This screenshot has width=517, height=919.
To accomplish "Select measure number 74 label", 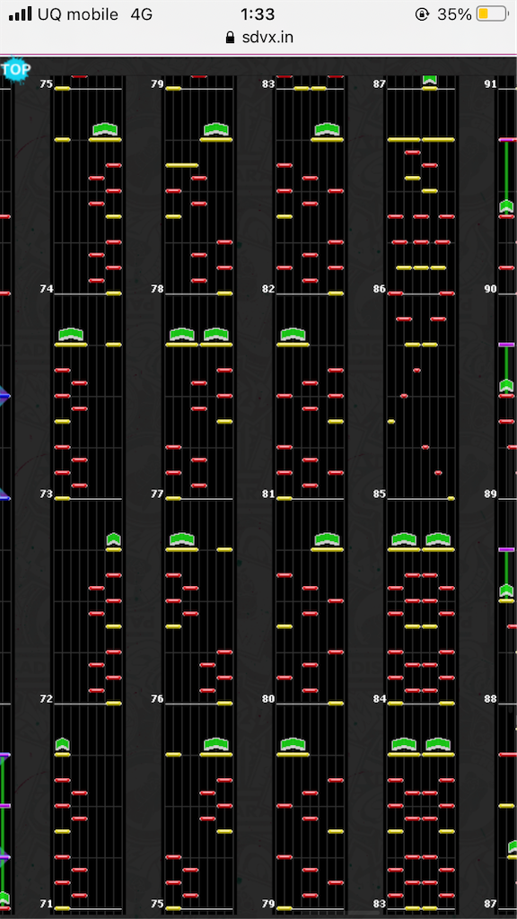I will coord(46,289).
